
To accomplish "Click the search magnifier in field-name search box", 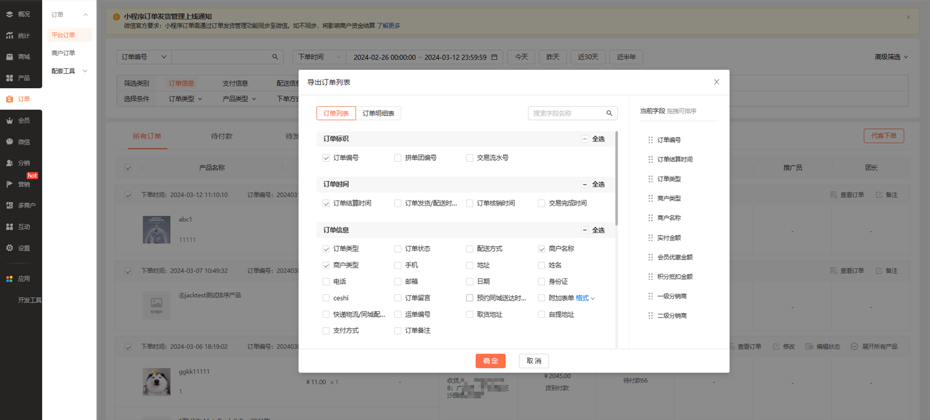I will coord(609,113).
